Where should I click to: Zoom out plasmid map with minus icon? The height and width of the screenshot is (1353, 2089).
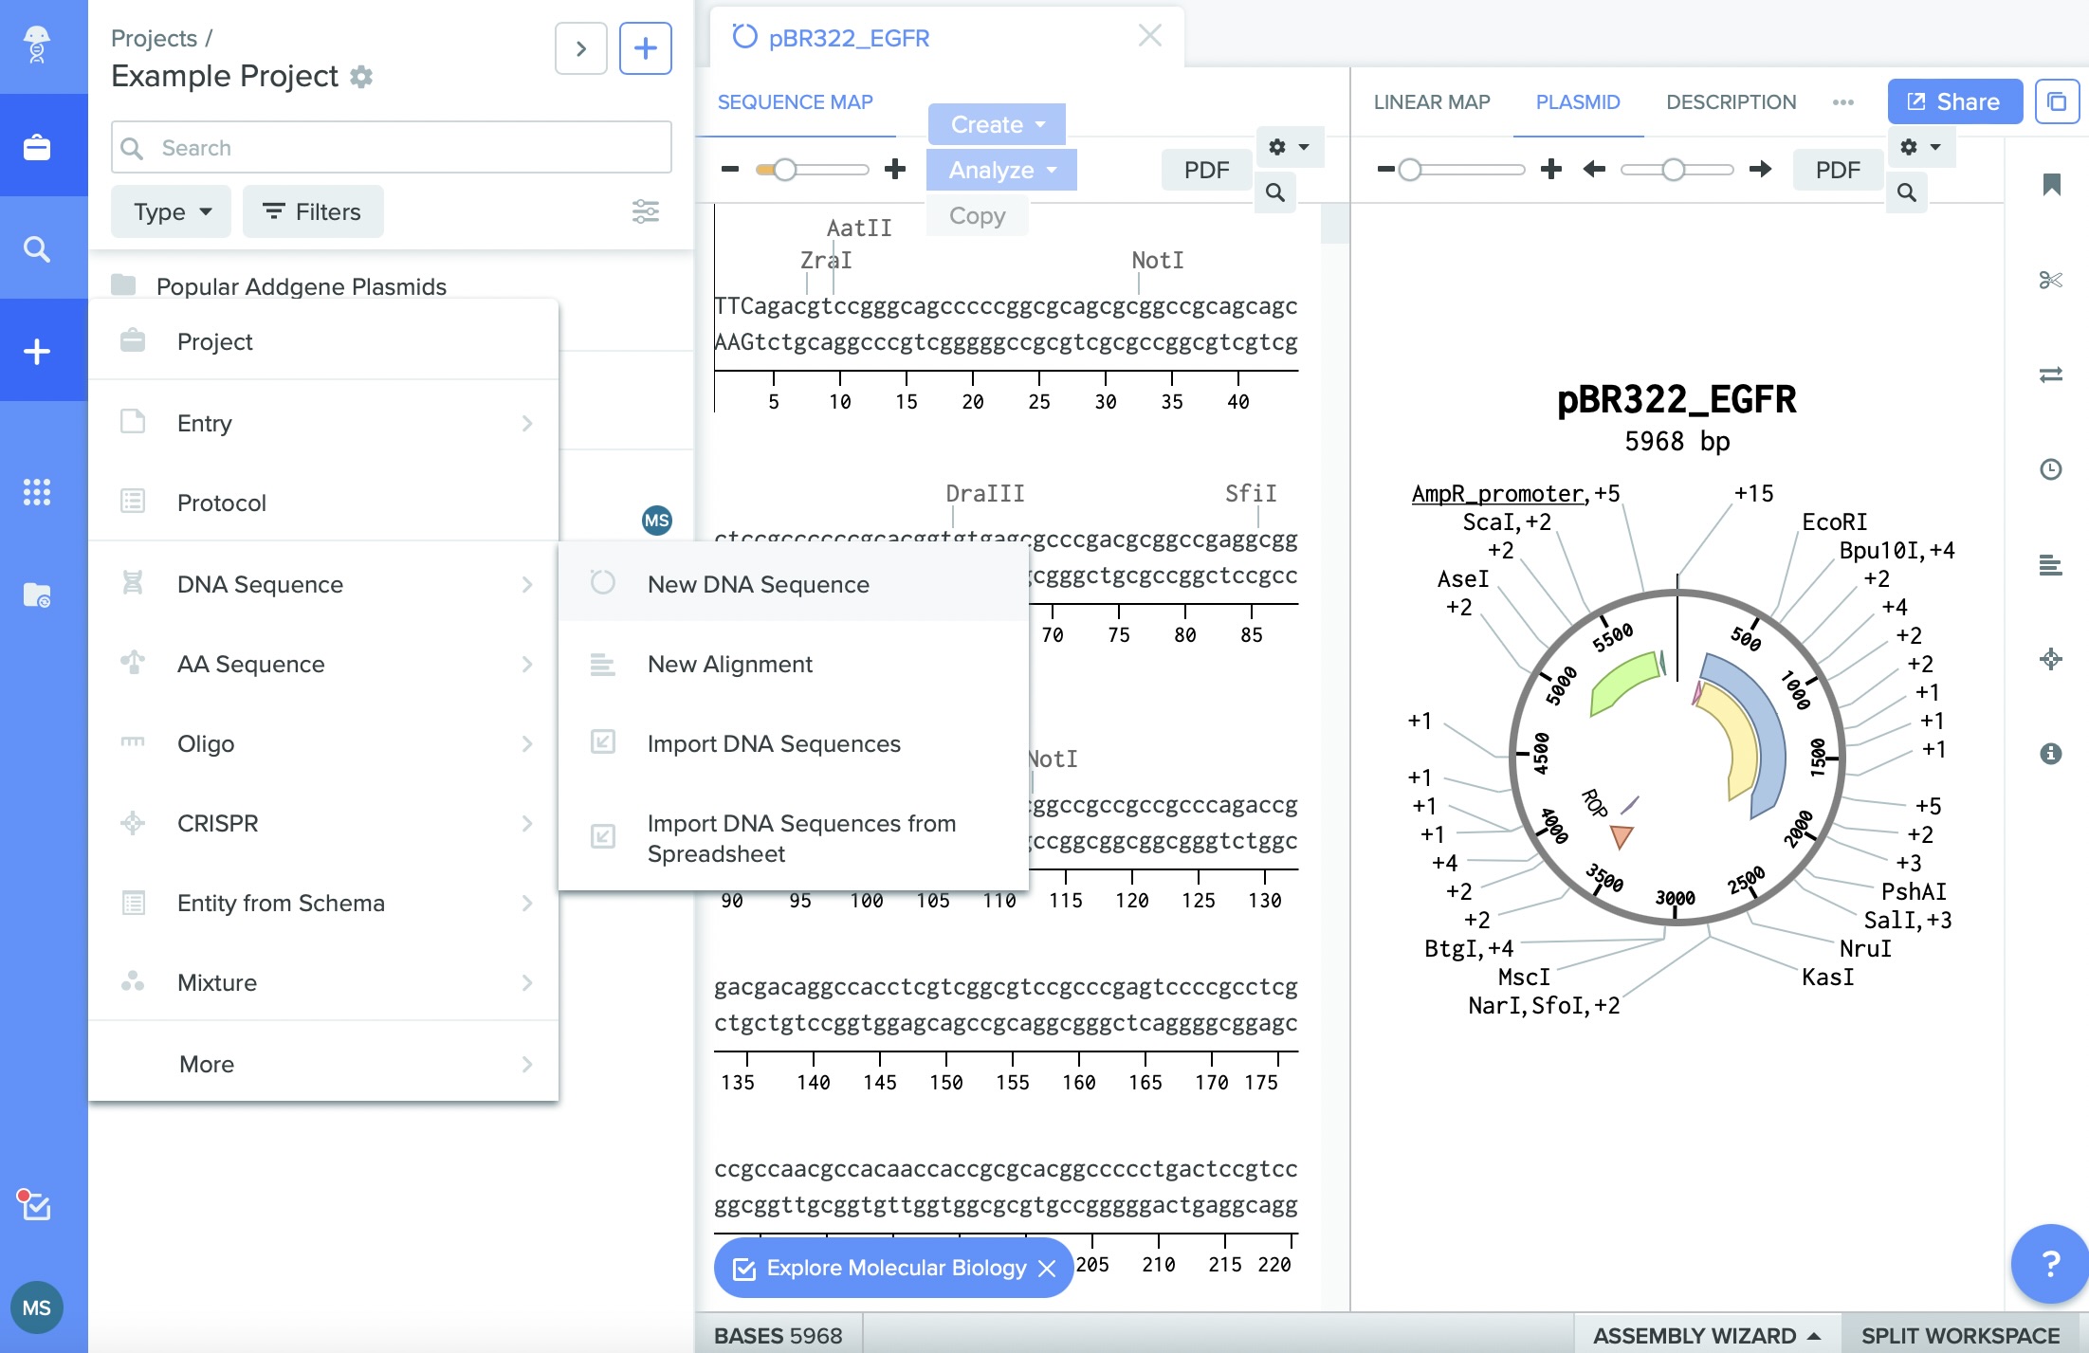tap(1386, 170)
